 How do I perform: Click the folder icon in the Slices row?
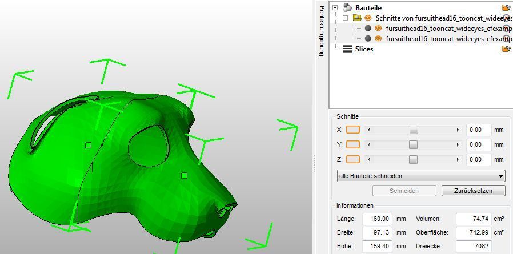point(506,49)
